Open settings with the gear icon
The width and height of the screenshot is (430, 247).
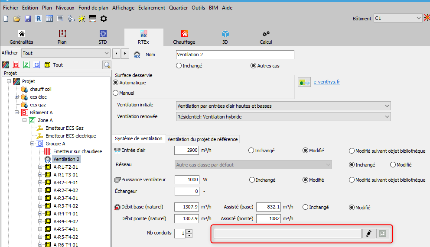pyautogui.click(x=104, y=19)
